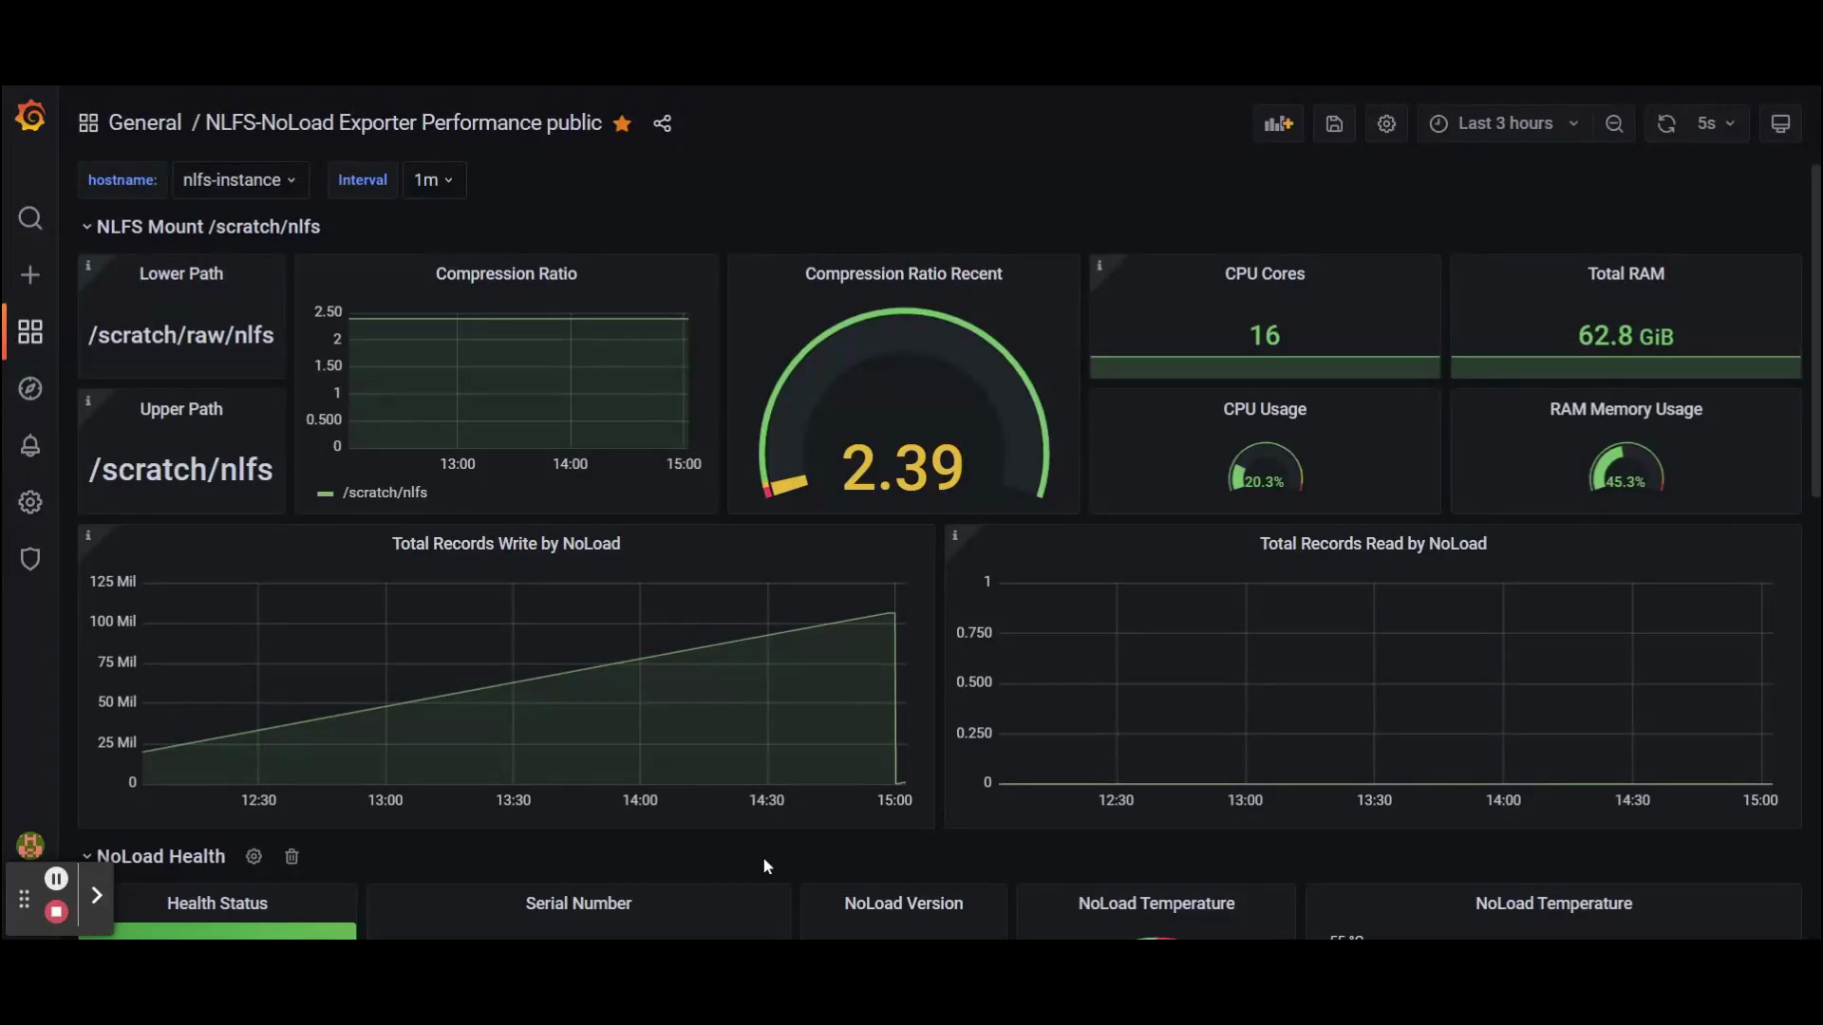This screenshot has width=1823, height=1025.
Task: Collapse the NLFS Mount /scratch/nlfs row
Action: coord(200,227)
